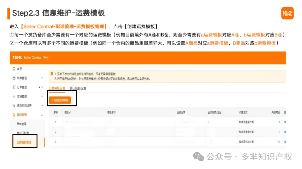Image resolution: width=302 pixels, height=169 pixels.
Task: Click notice line 1 about 包邮条件
Action: tap(85, 74)
